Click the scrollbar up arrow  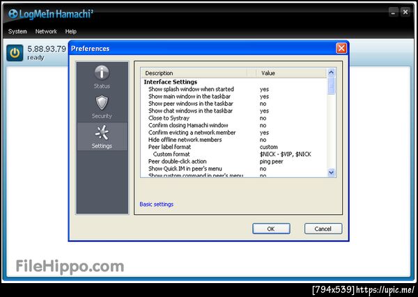click(331, 72)
